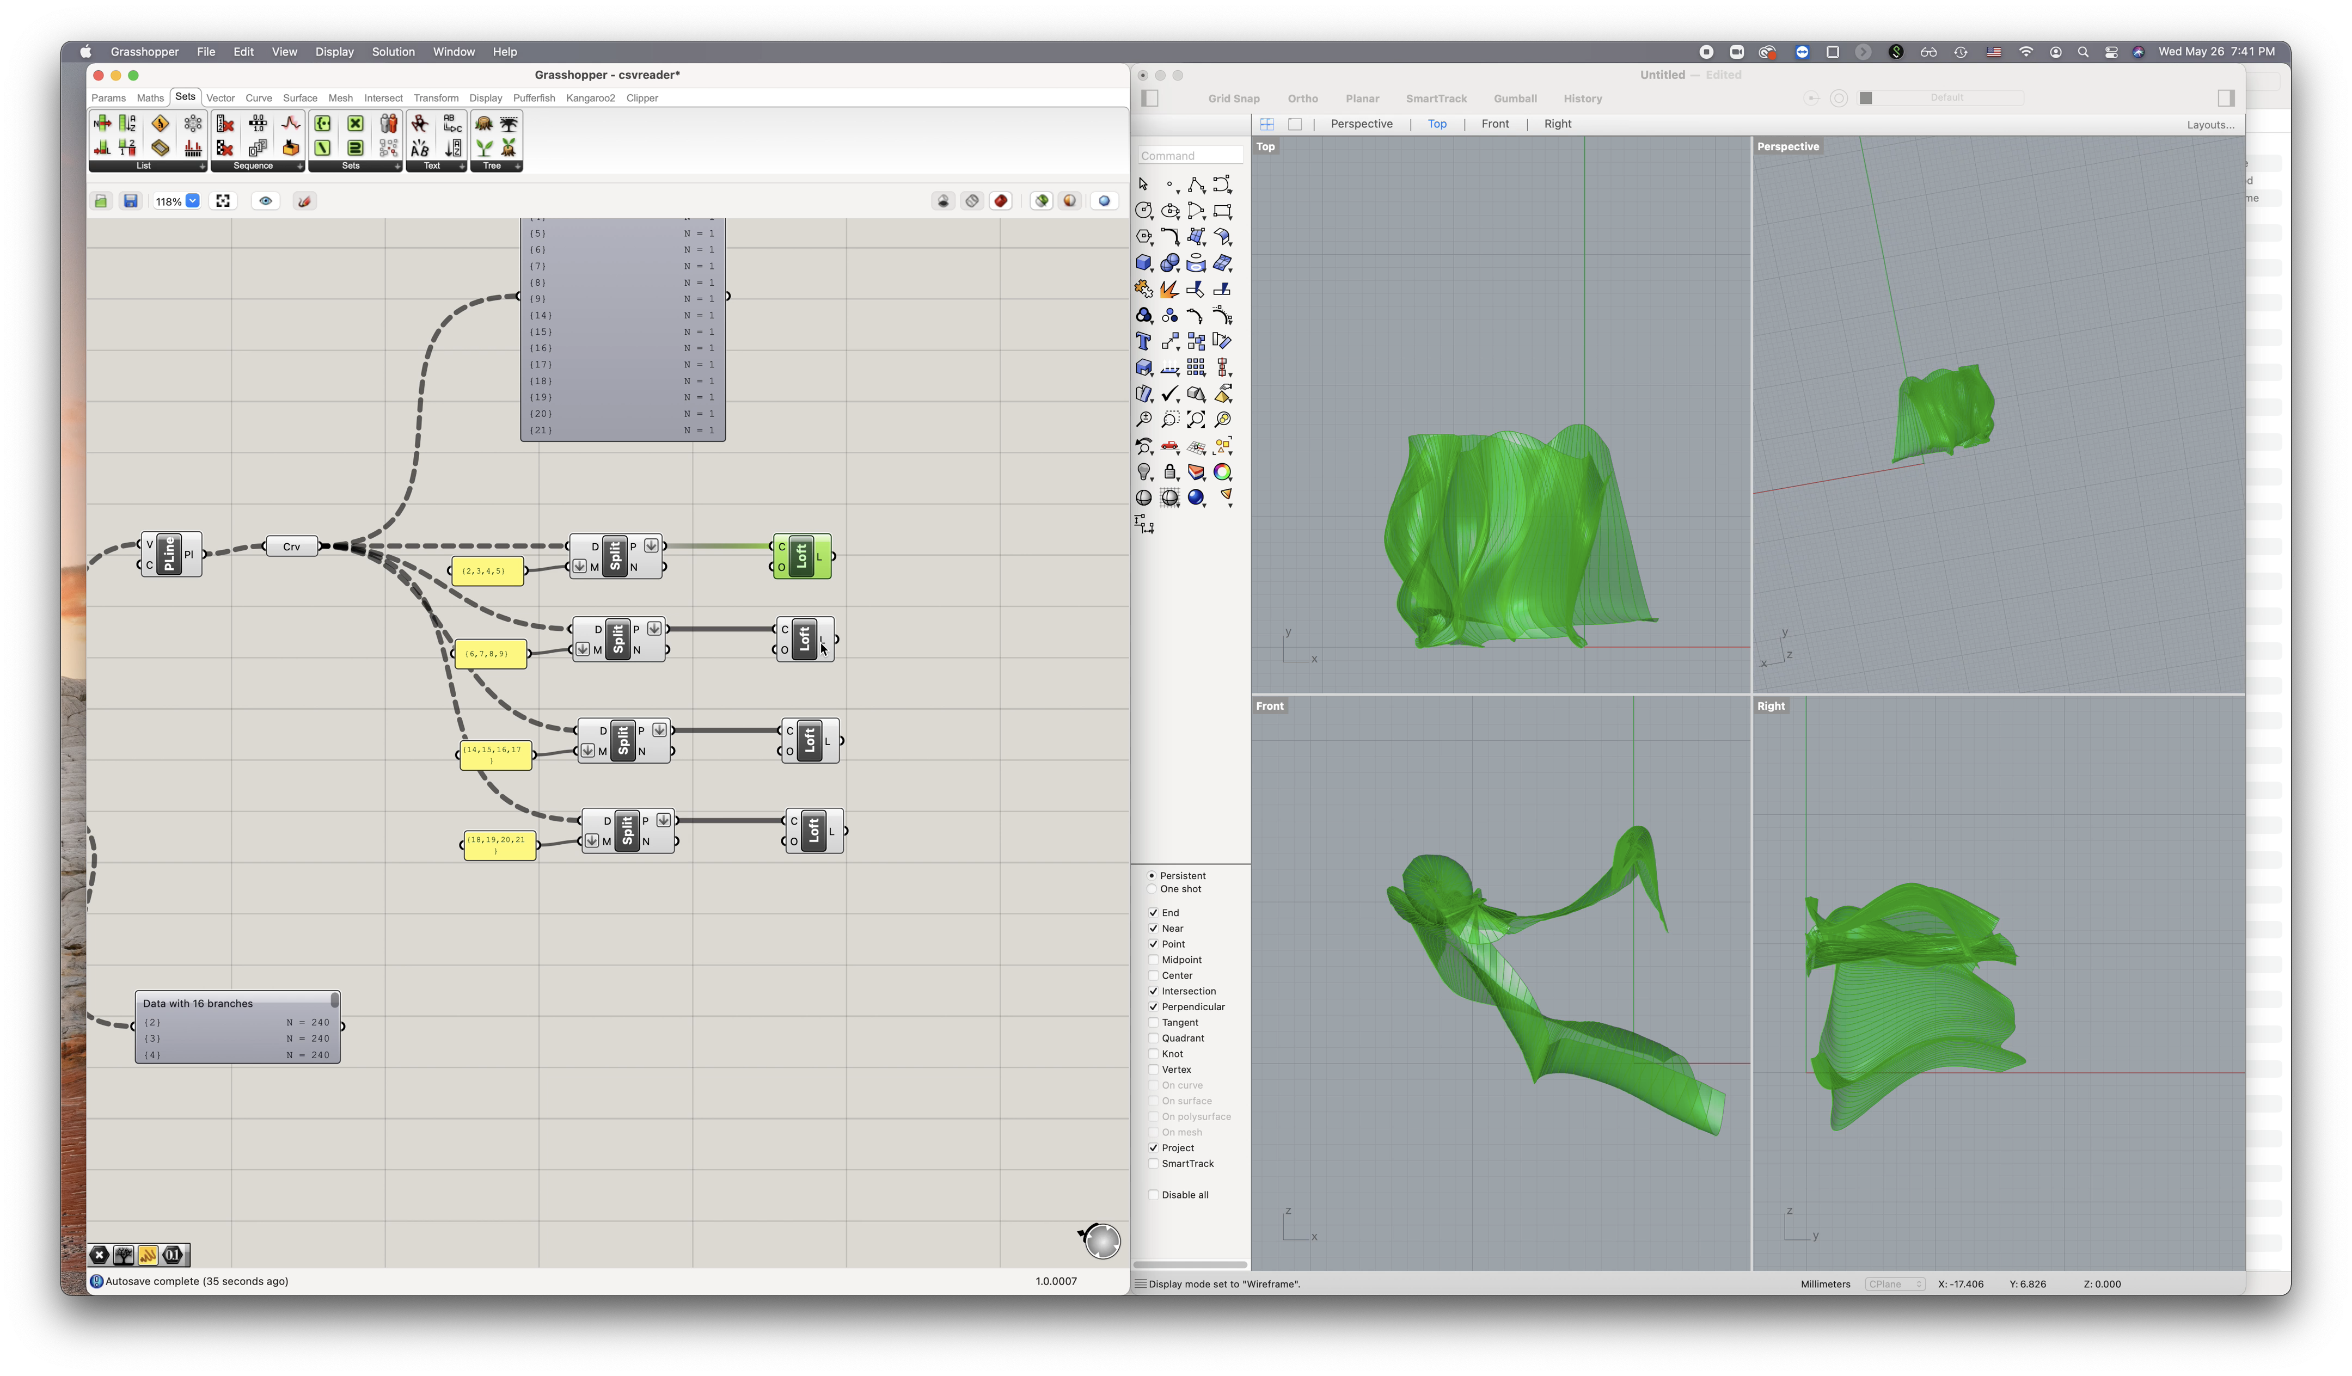
Task: Click the Grasshopper sketch brush icon
Action: 304,200
